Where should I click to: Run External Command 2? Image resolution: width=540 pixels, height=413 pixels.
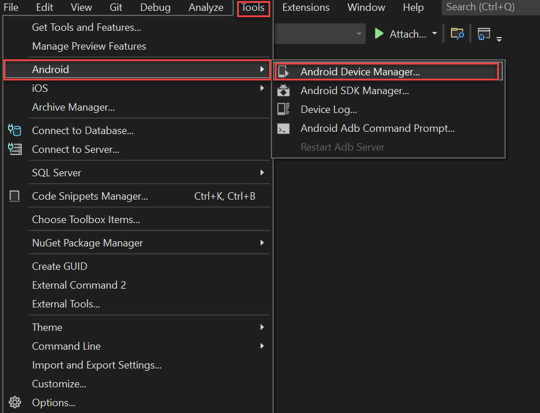[137, 285]
